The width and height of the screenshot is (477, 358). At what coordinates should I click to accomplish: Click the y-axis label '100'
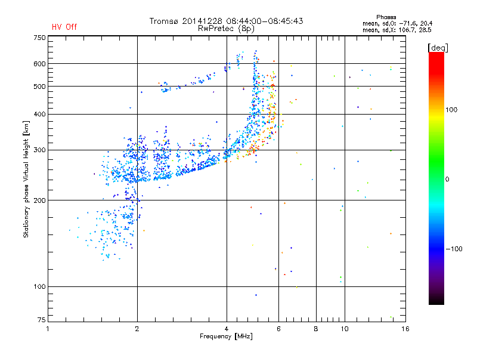point(39,286)
